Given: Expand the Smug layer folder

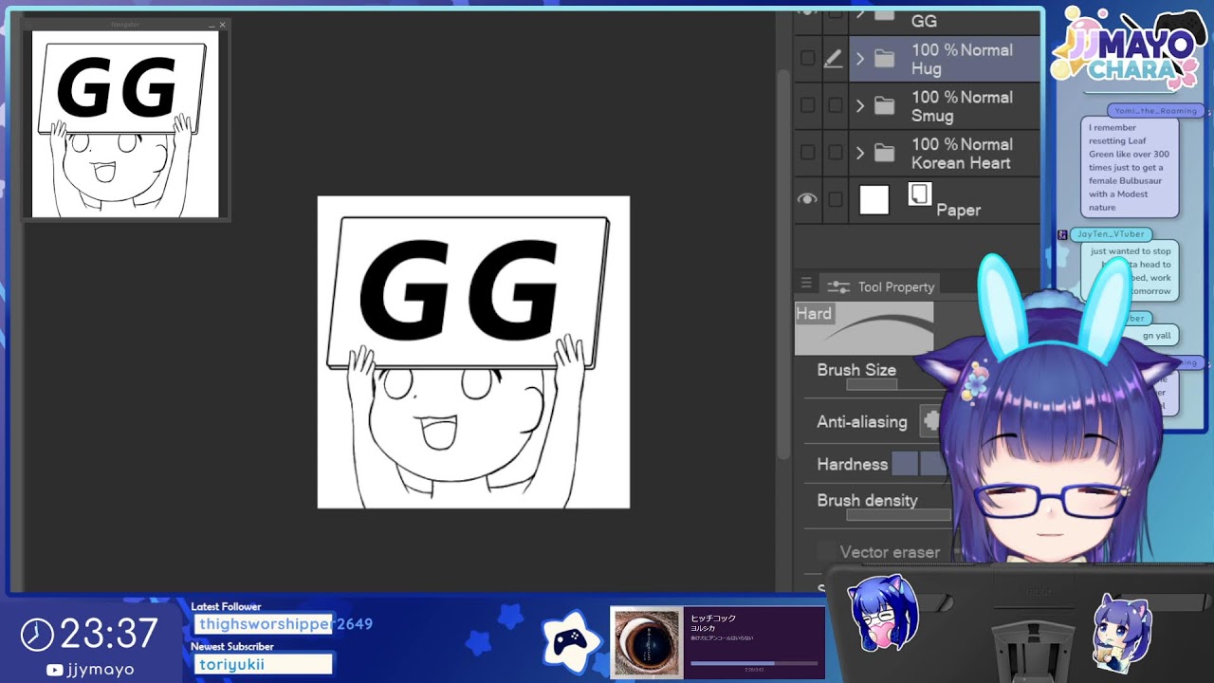Looking at the screenshot, I should point(860,105).
